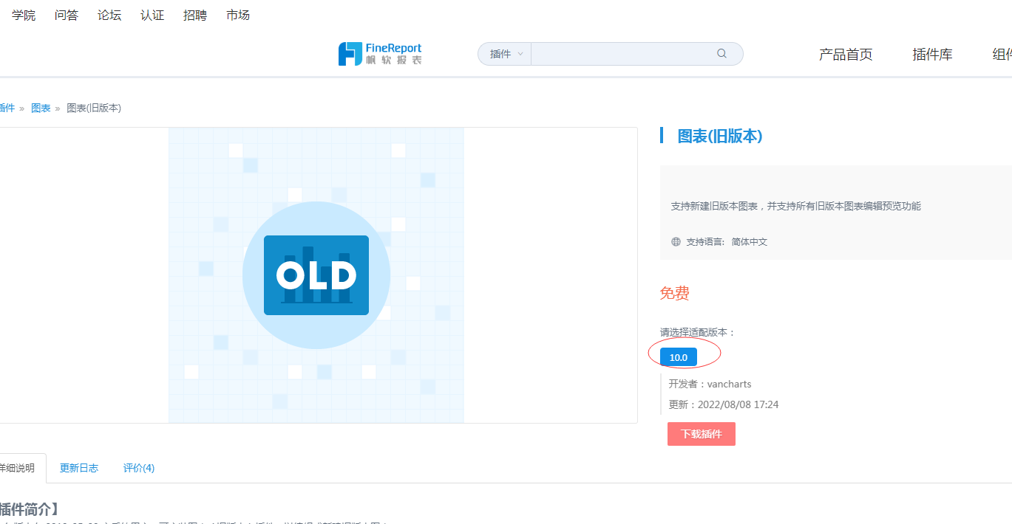
Task: Open the 招聘 top menu item
Action: [x=195, y=15]
